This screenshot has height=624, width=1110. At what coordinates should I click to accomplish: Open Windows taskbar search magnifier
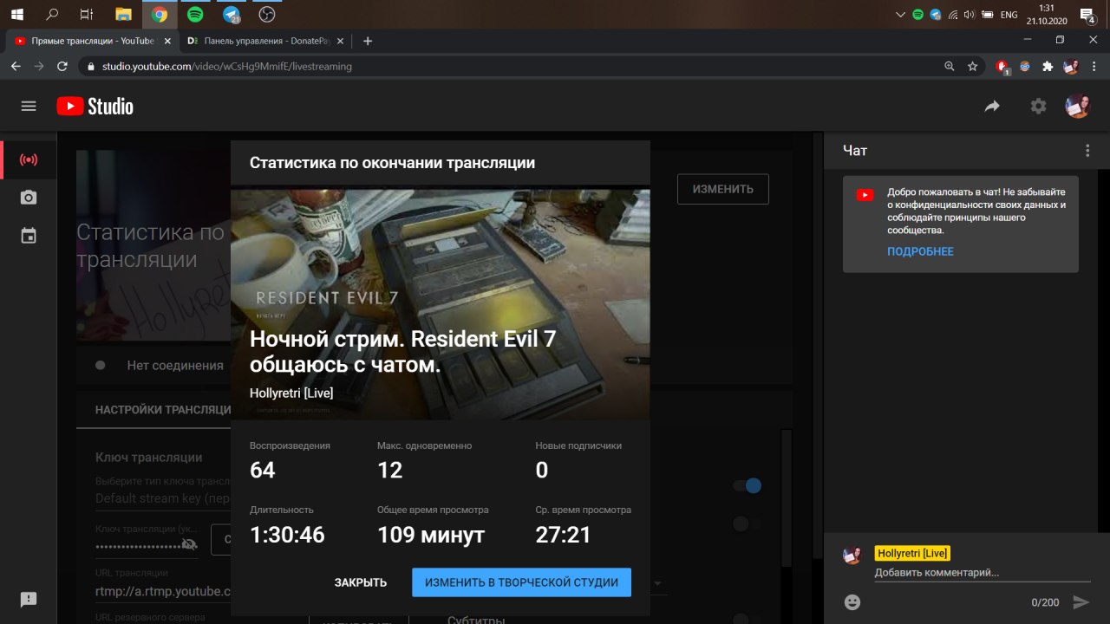(52, 14)
